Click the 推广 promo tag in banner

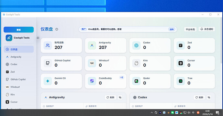pyautogui.click(x=84, y=29)
